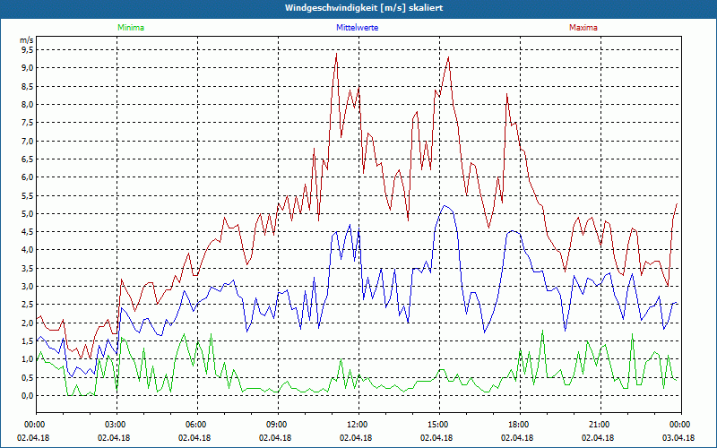Click the 02.04.18 date beneath 12:00
This screenshot has width=717, height=448.
point(356,438)
